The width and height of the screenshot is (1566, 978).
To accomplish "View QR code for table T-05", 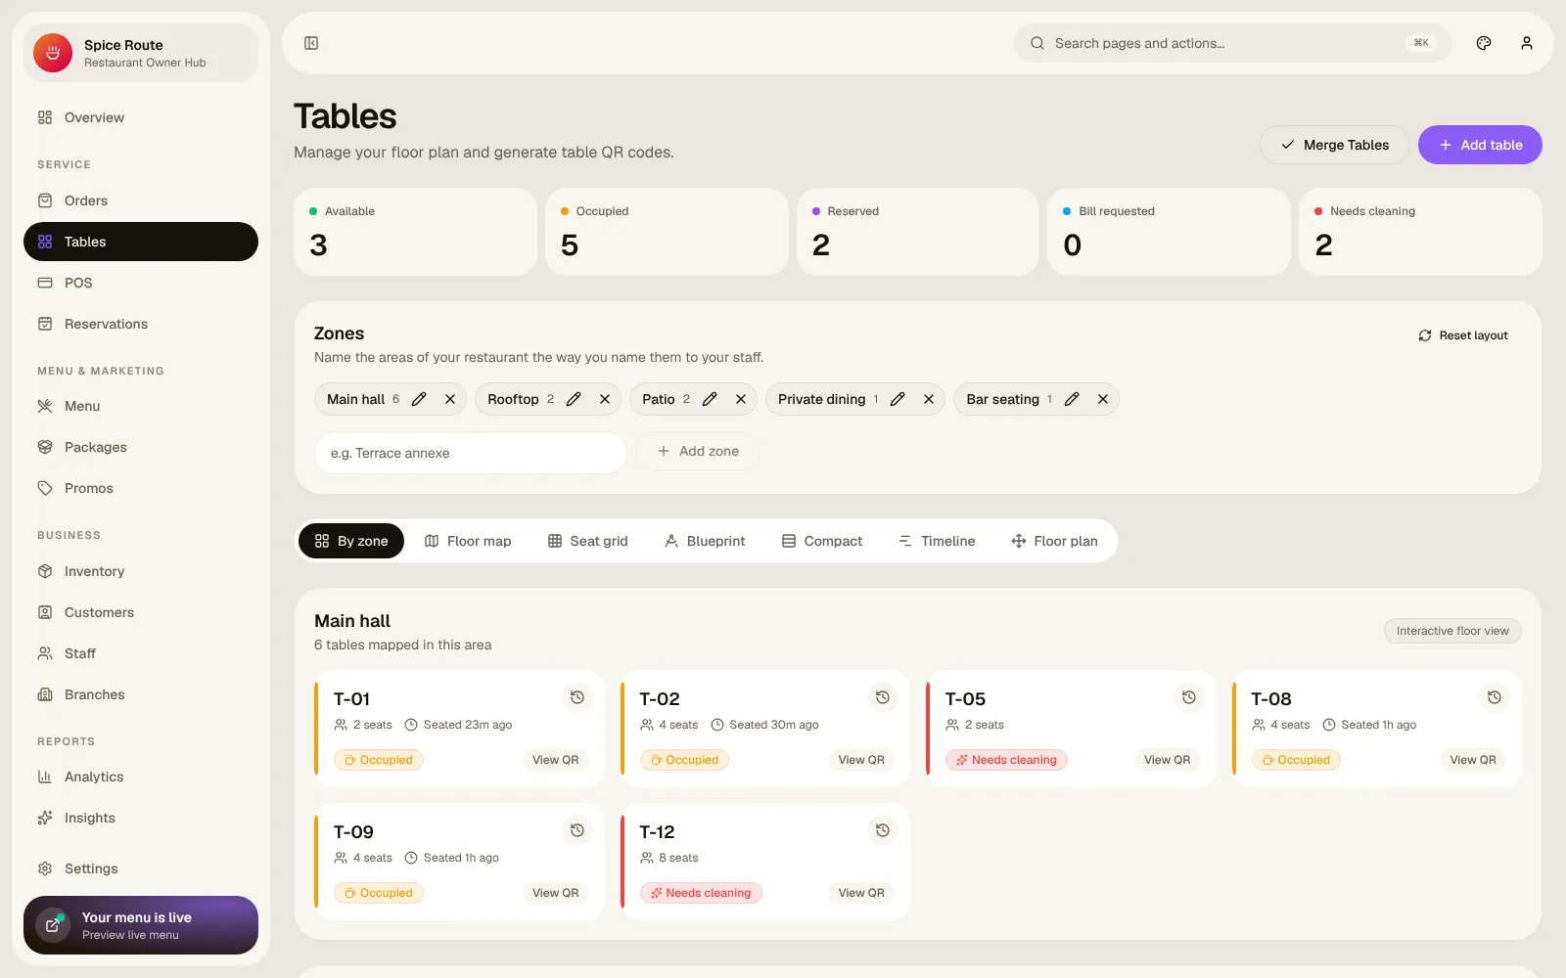I will point(1167,760).
